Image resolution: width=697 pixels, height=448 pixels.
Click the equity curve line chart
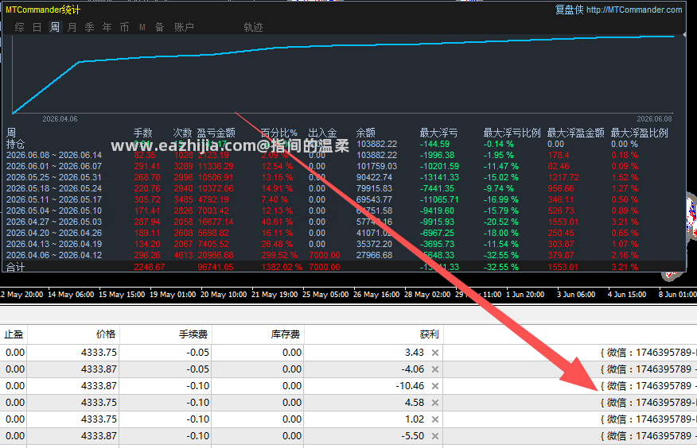point(342,75)
